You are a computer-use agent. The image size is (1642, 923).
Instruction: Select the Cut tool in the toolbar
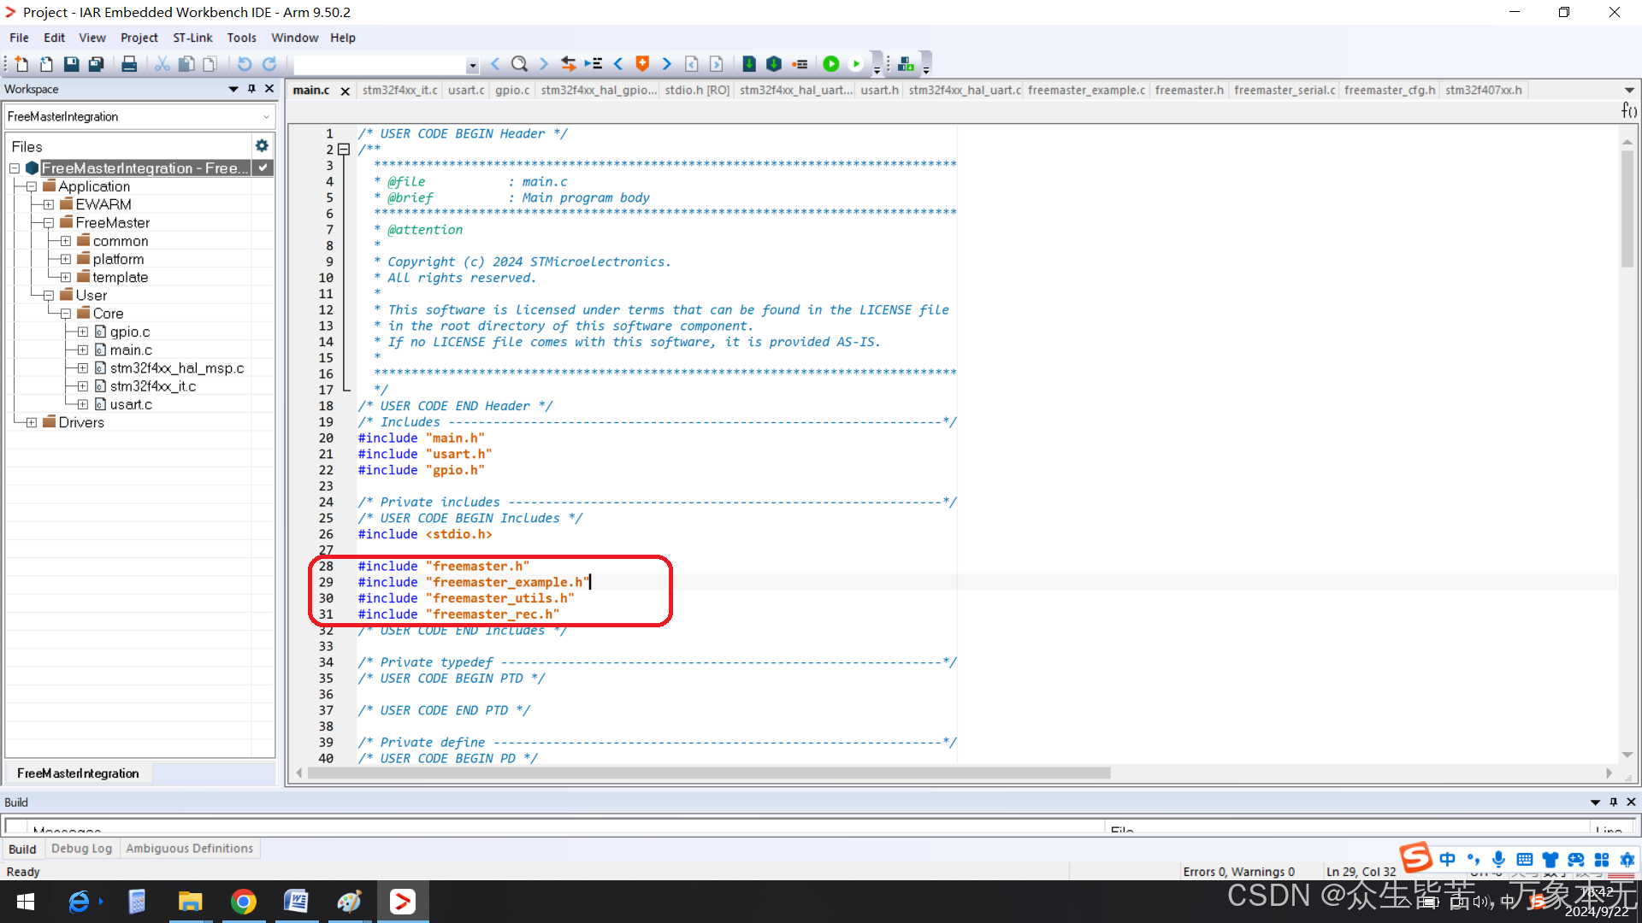161,63
